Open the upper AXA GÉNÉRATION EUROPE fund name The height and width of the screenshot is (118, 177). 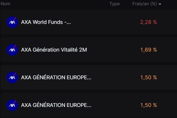point(56,78)
